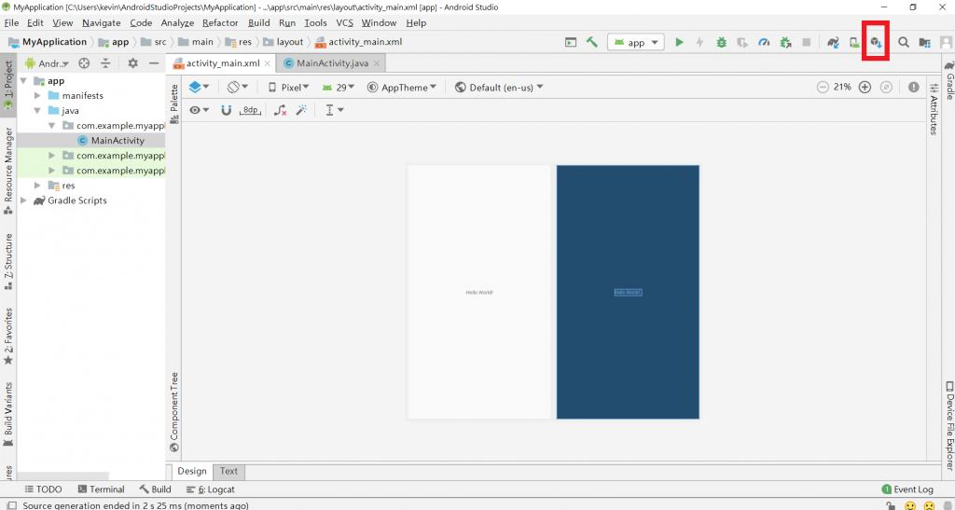The height and width of the screenshot is (510, 955).
Task: Click the Collapse All icon in Project panel
Action: click(105, 63)
